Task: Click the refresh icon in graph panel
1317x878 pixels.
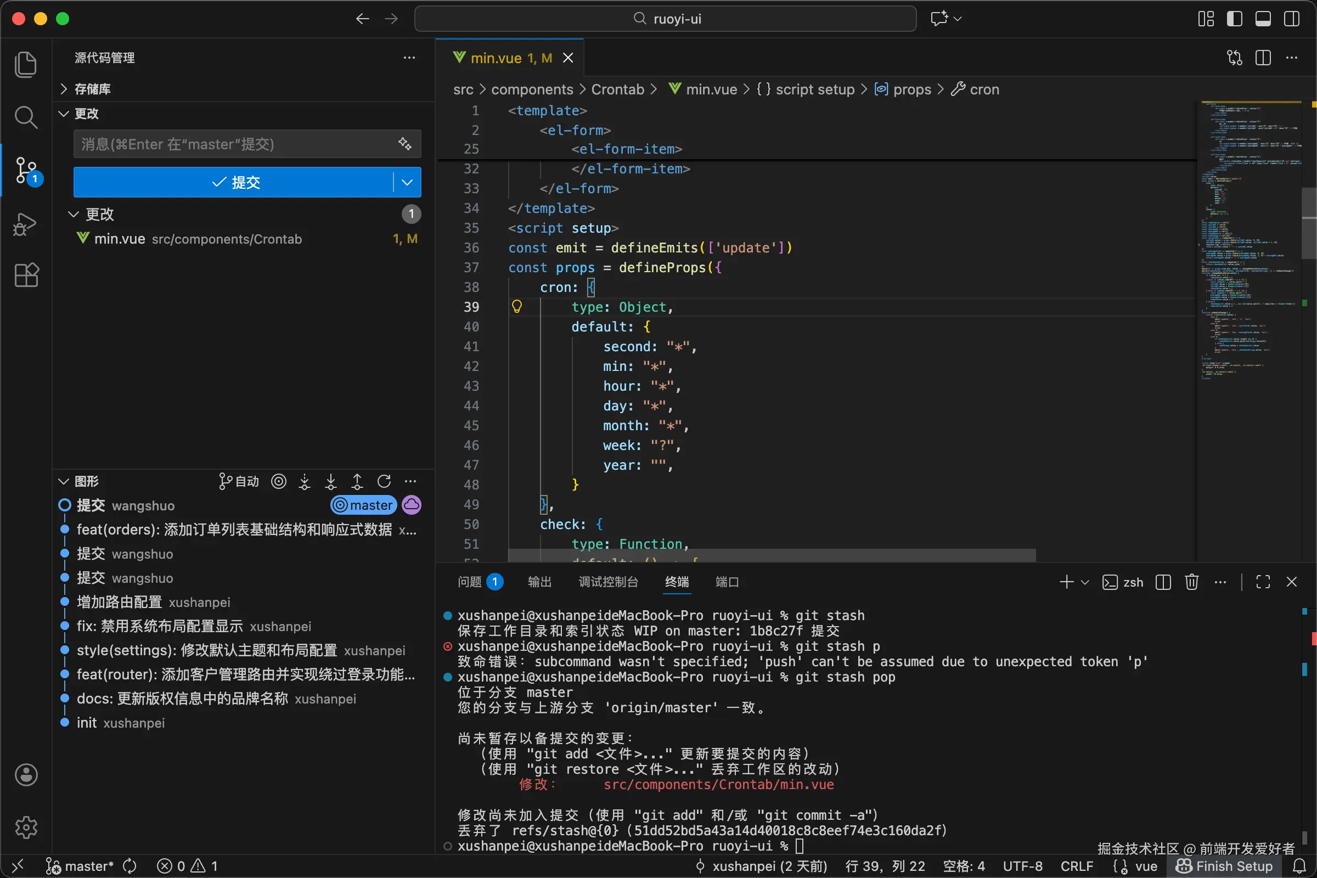Action: click(384, 482)
